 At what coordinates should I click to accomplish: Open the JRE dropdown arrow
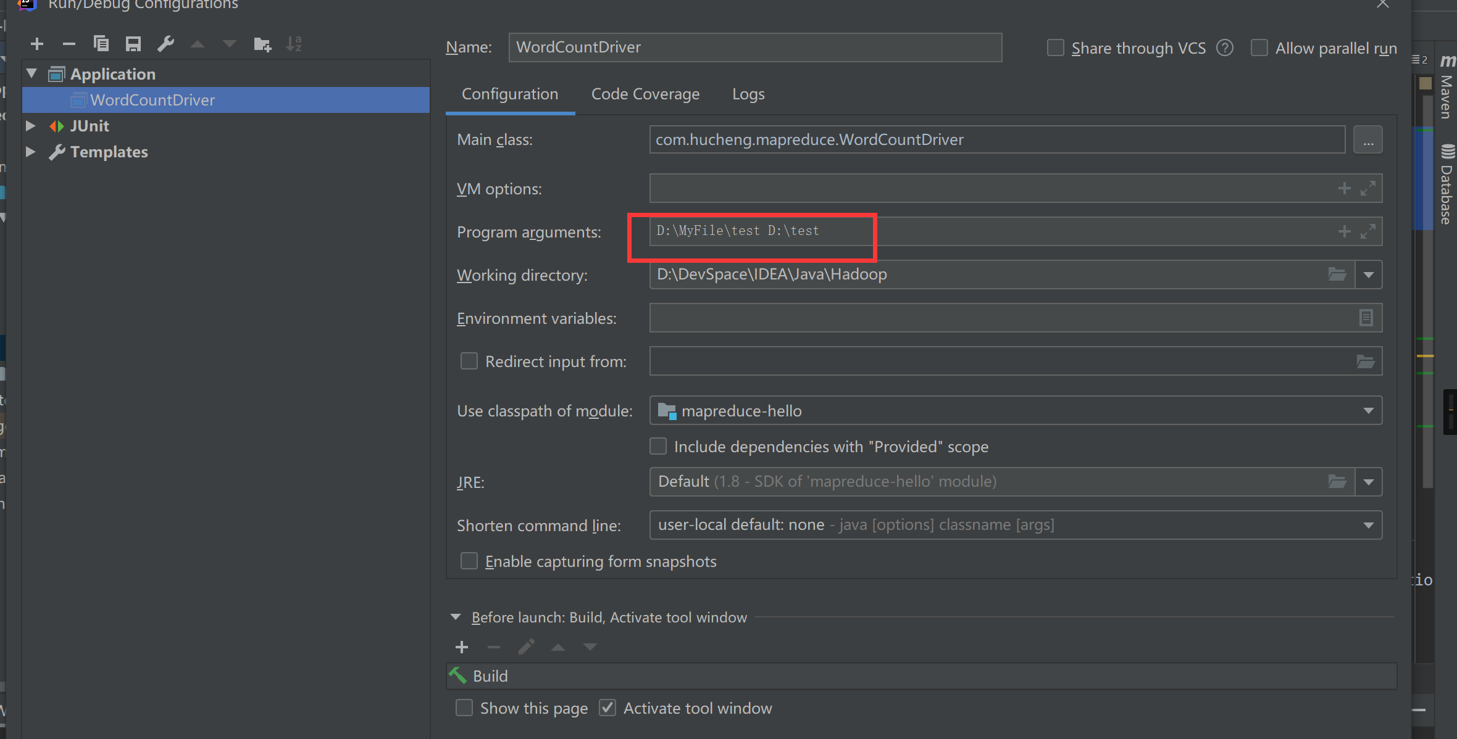point(1369,482)
